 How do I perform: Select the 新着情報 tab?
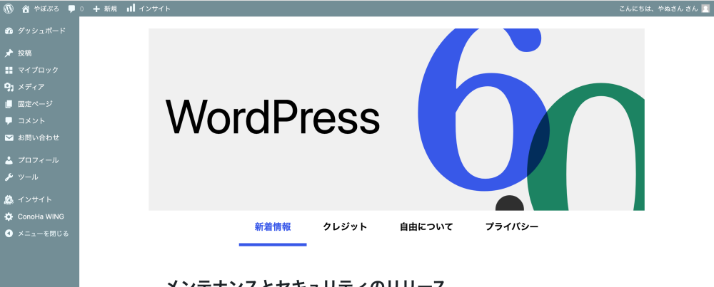[x=273, y=227]
